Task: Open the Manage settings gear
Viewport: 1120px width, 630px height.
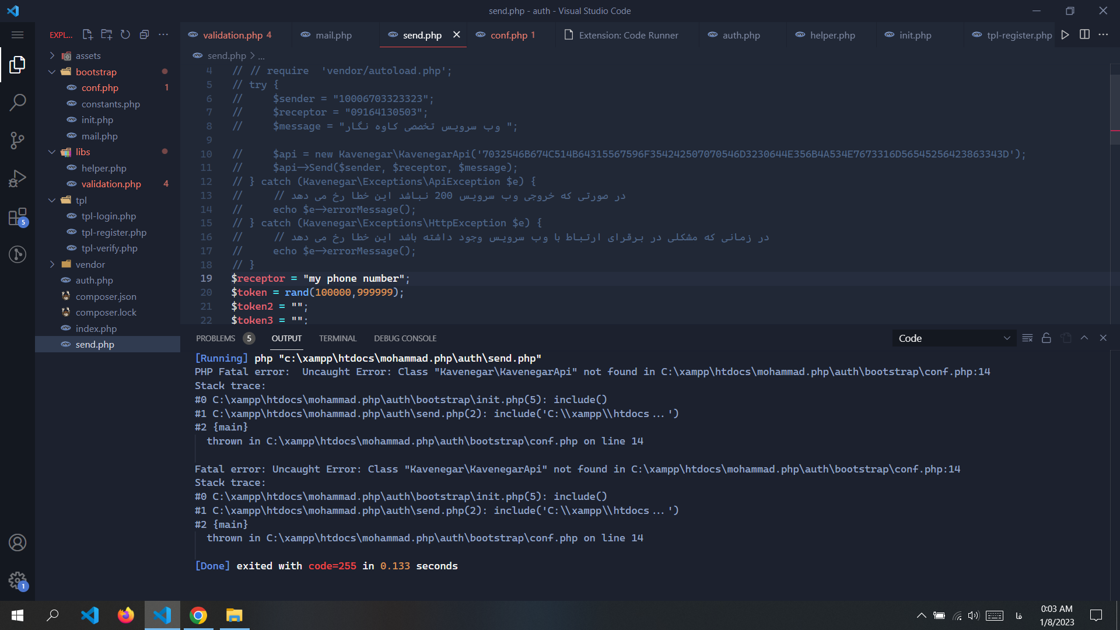Action: pos(17,581)
